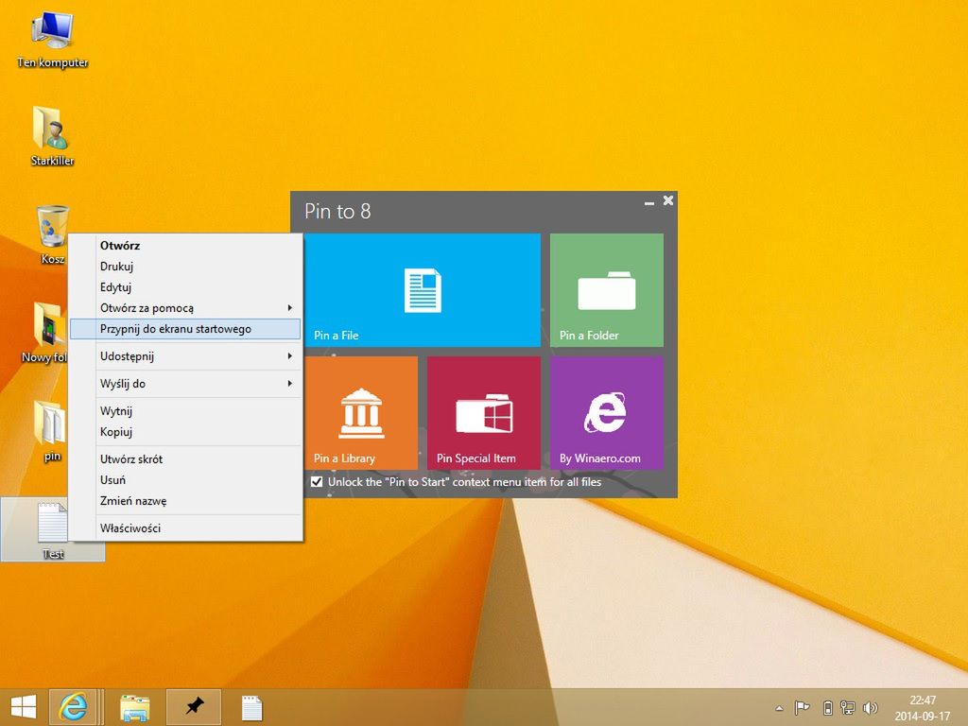Click "Zmień nazwę" in the context menu

point(133,501)
